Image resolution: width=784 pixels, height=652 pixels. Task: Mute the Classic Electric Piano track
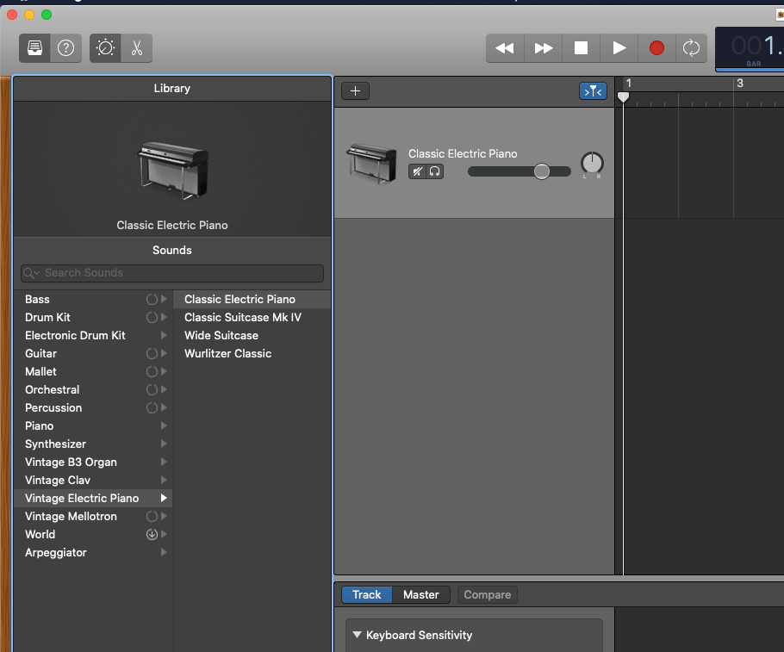point(417,171)
